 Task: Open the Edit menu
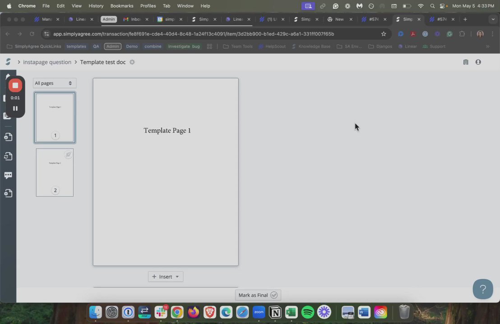[60, 6]
